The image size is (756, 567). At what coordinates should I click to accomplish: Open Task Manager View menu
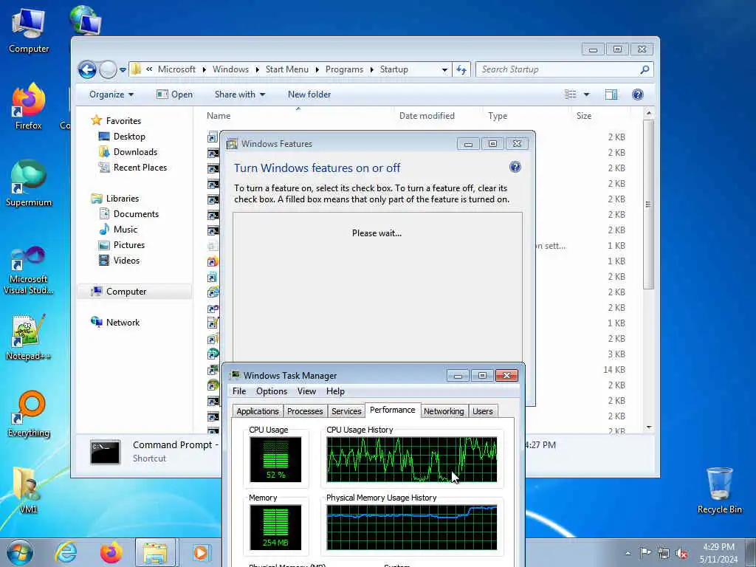pos(306,391)
